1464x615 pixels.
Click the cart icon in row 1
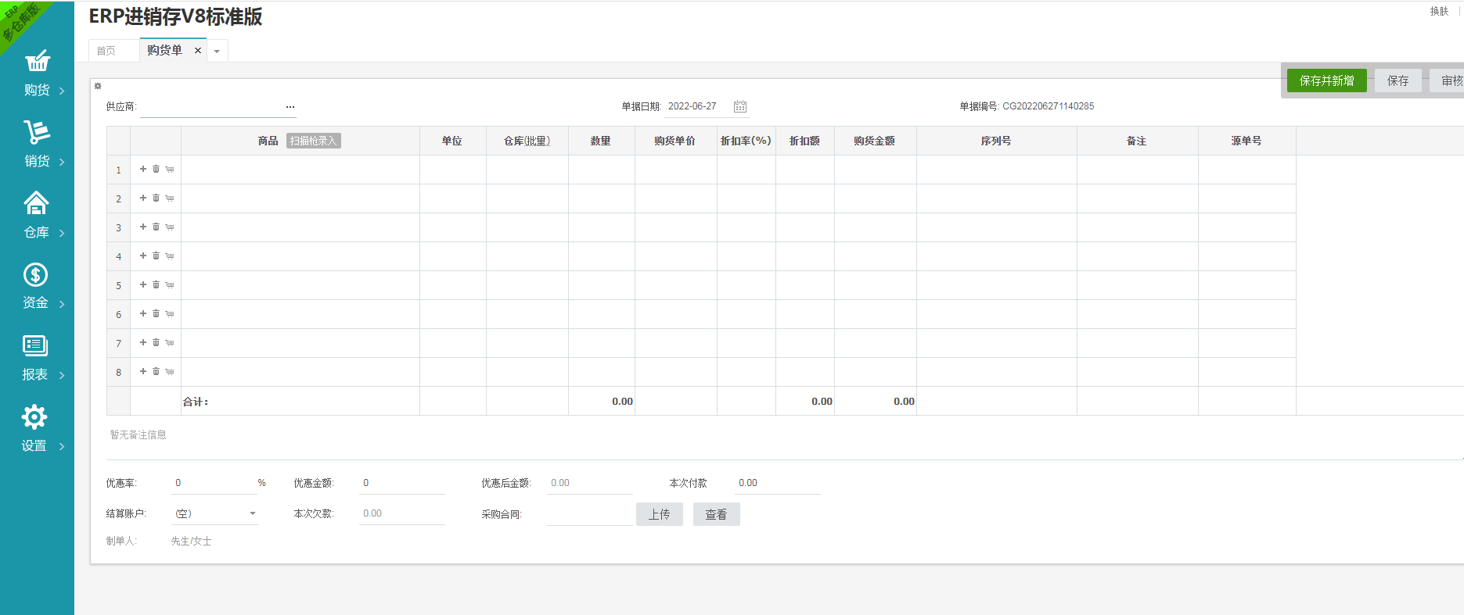coord(169,169)
